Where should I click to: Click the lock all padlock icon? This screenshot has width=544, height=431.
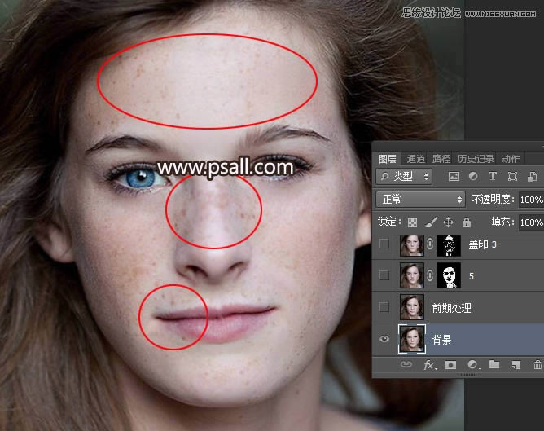tap(466, 222)
